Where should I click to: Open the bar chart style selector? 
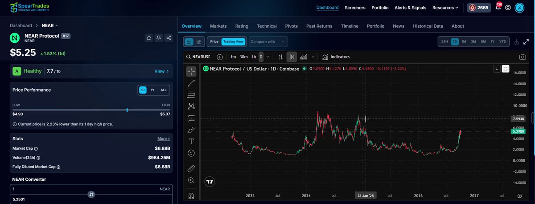tap(280, 57)
